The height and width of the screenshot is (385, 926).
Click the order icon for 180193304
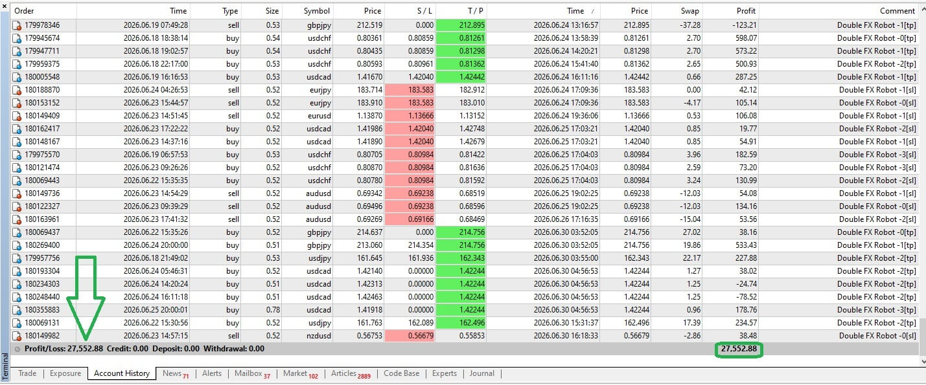(x=17, y=271)
